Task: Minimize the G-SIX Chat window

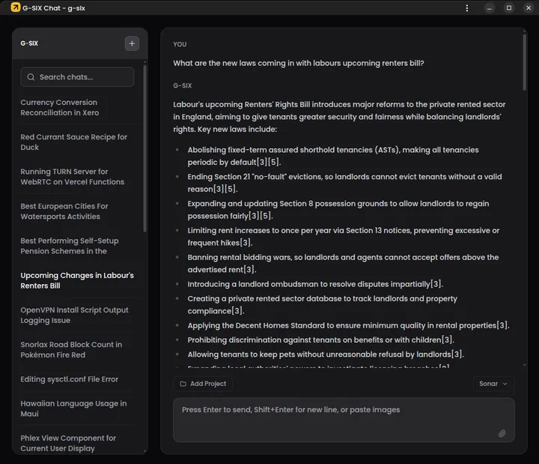Action: tap(490, 8)
